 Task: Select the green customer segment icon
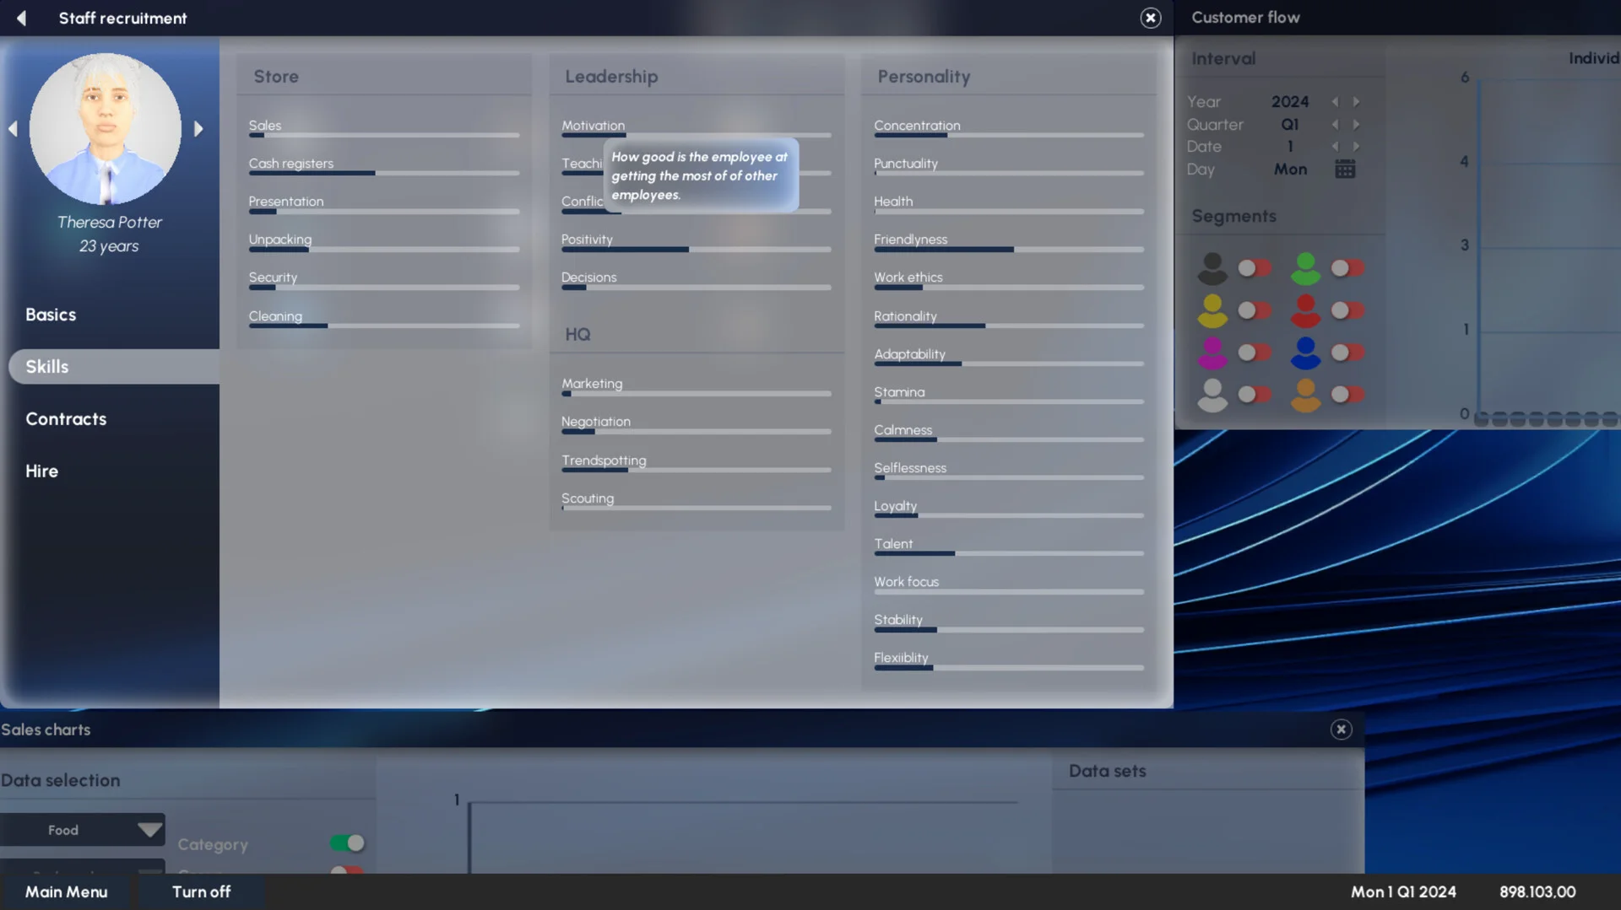click(x=1304, y=268)
